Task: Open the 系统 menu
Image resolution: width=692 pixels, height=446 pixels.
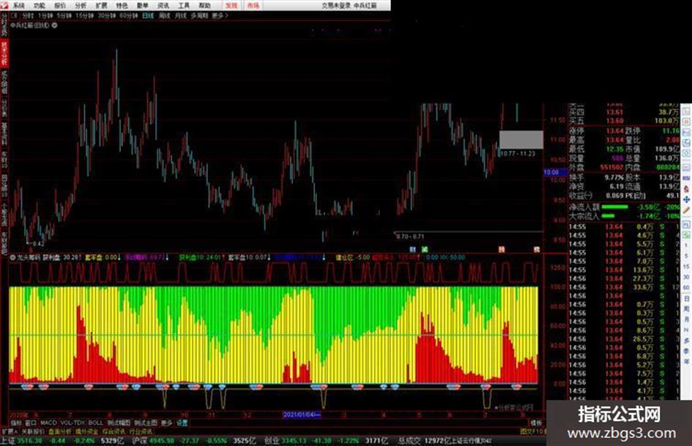Action: pyautogui.click(x=18, y=6)
